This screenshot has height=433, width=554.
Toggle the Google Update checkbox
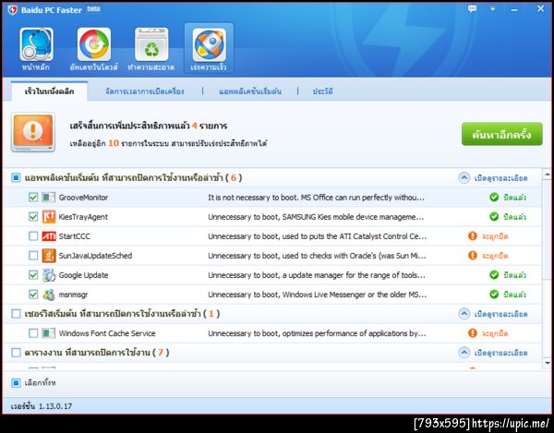[33, 275]
